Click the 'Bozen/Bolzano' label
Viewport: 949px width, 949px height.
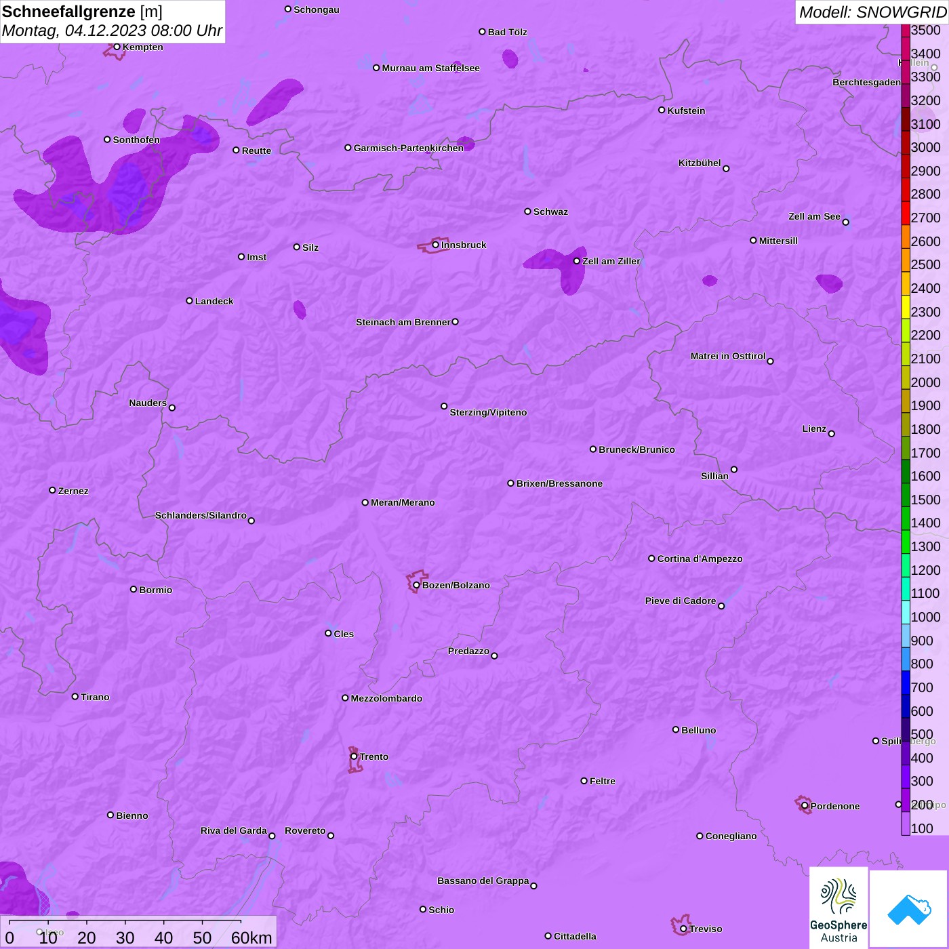point(456,585)
